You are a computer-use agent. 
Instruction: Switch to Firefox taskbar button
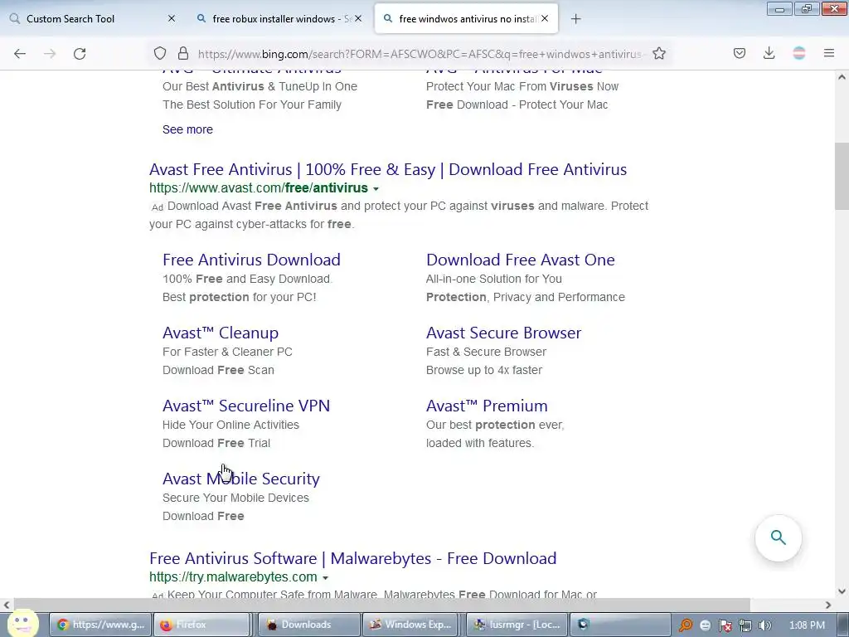pos(202,625)
